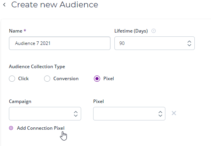This screenshot has height=146, width=211.
Task: Open the Pixel dropdown
Action: click(129, 113)
